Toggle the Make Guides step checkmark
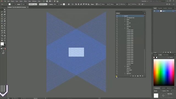The image size is (176, 99). point(117,70)
